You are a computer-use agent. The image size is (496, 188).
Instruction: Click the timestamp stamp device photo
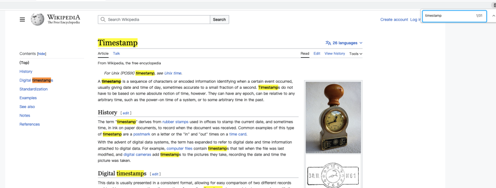point(333,118)
